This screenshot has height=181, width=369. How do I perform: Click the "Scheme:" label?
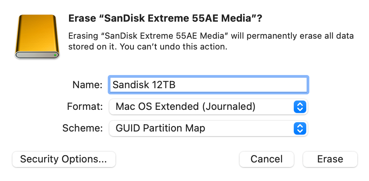(83, 128)
